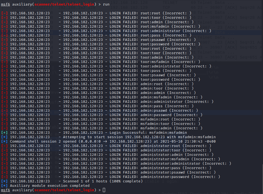Click the text "toor:administrator" in failed login line
The height and width of the screenshot is (194, 263).
(160, 66)
